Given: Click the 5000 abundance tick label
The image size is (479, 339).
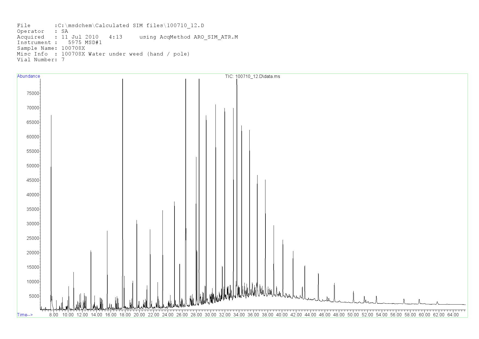Looking at the screenshot, I should point(33,296).
